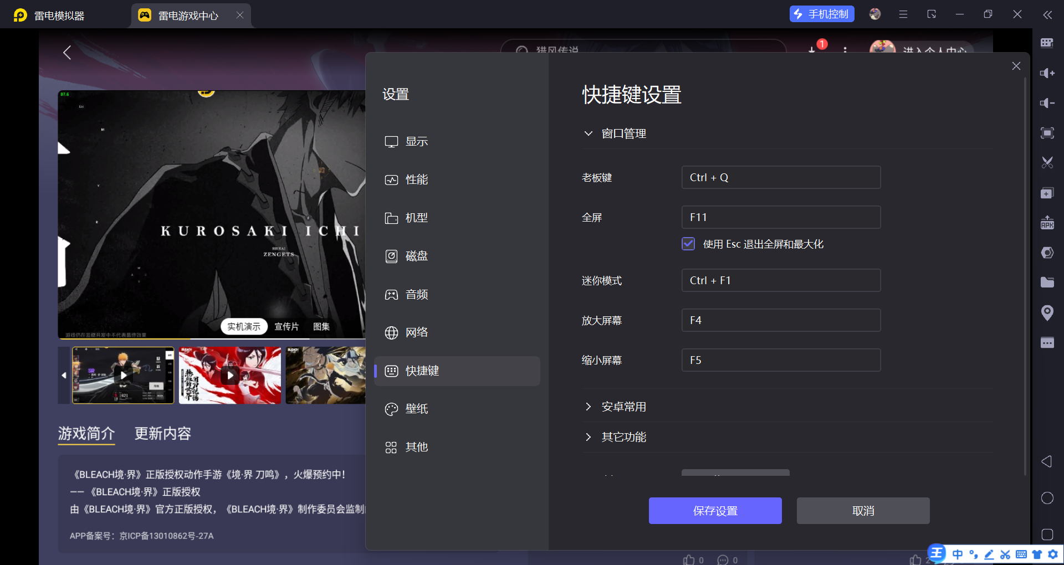
Task: Open the 机型 settings category
Action: click(x=457, y=218)
